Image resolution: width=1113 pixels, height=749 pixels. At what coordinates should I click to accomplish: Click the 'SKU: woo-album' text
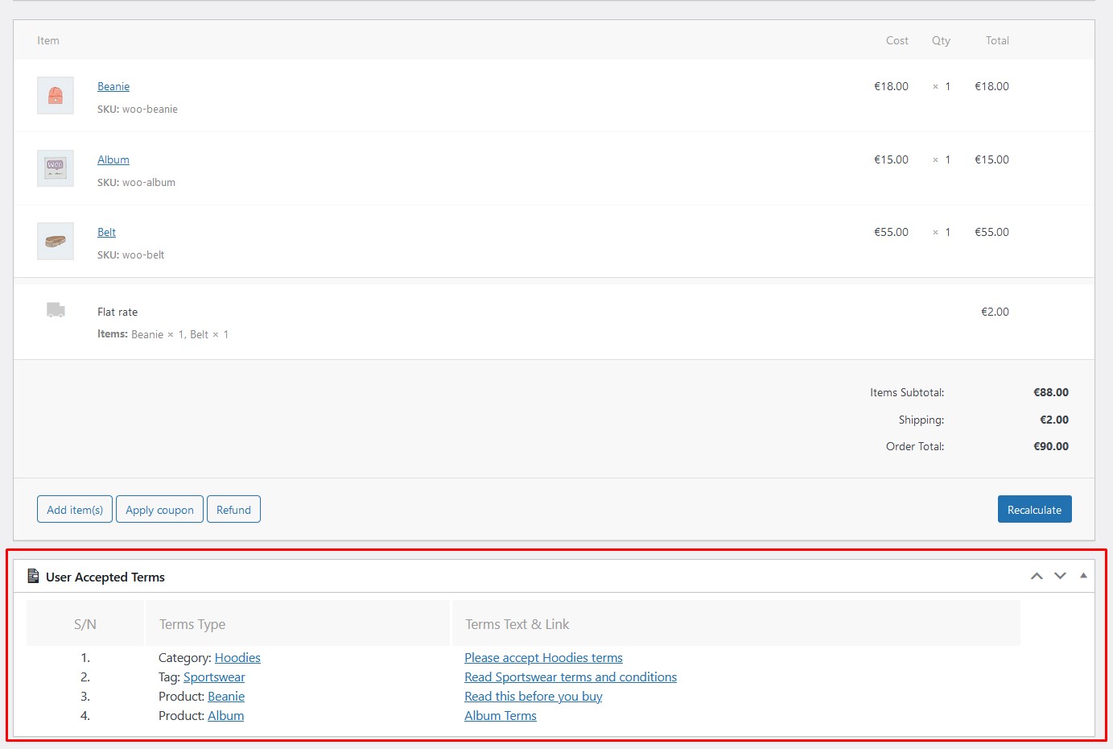point(136,182)
